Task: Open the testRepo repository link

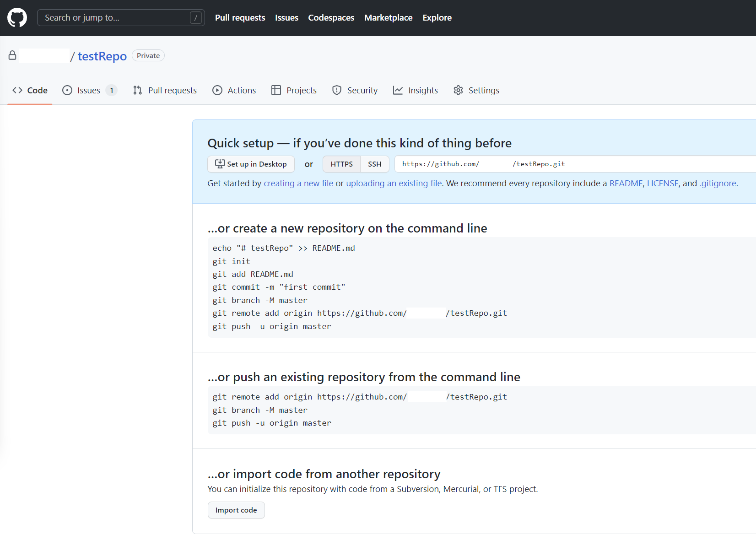Action: tap(102, 56)
